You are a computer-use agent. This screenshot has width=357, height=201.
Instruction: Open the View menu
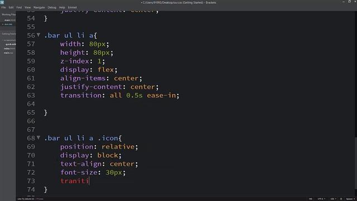click(x=27, y=7)
